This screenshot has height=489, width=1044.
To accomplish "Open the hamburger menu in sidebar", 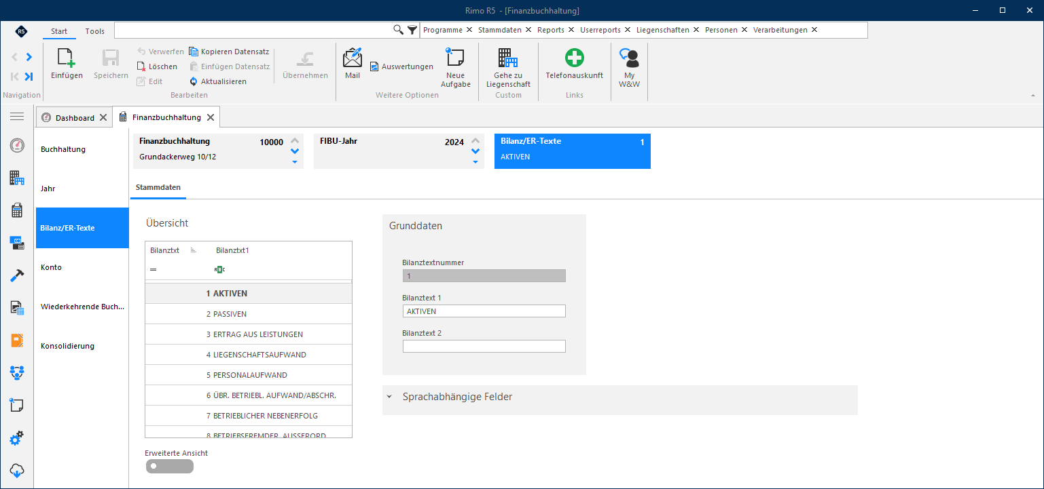I will click(17, 117).
